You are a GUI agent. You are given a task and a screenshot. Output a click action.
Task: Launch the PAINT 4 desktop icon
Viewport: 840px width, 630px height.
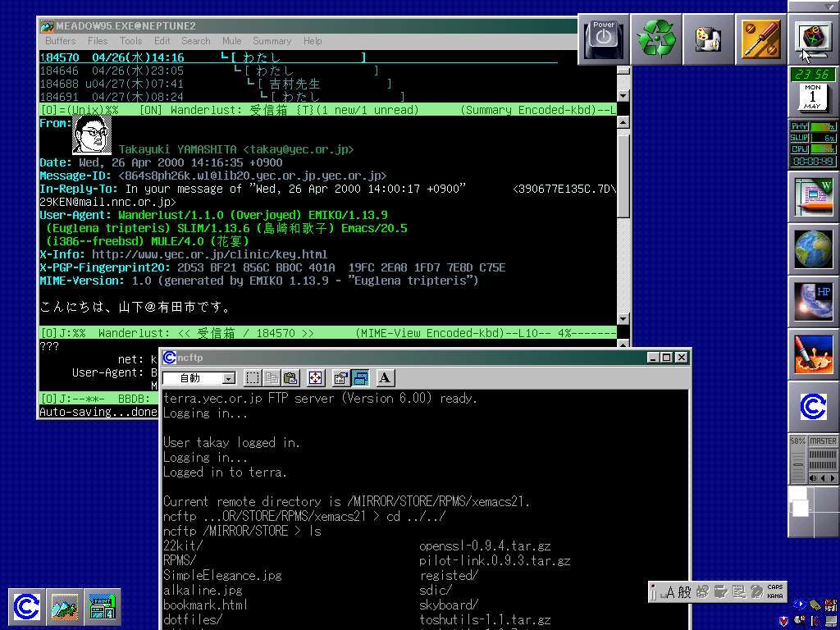103,606
